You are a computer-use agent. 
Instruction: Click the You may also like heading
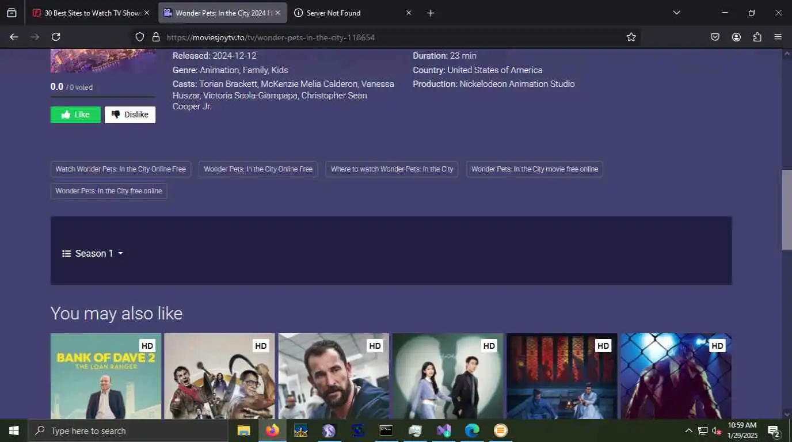coord(116,314)
